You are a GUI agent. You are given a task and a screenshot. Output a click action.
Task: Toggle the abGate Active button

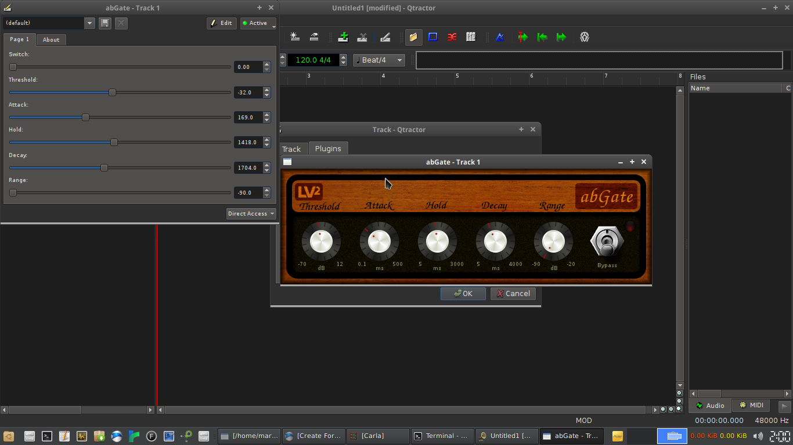[258, 23]
